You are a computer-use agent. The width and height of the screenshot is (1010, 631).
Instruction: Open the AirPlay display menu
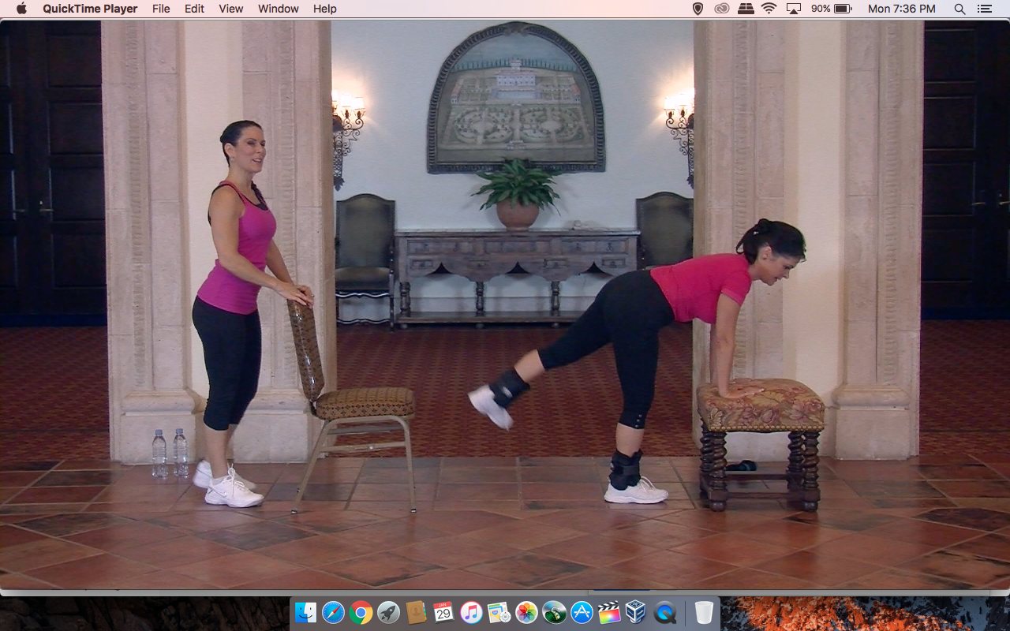point(793,9)
